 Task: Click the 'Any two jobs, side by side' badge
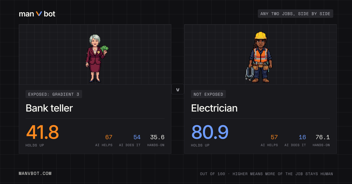(x=295, y=14)
